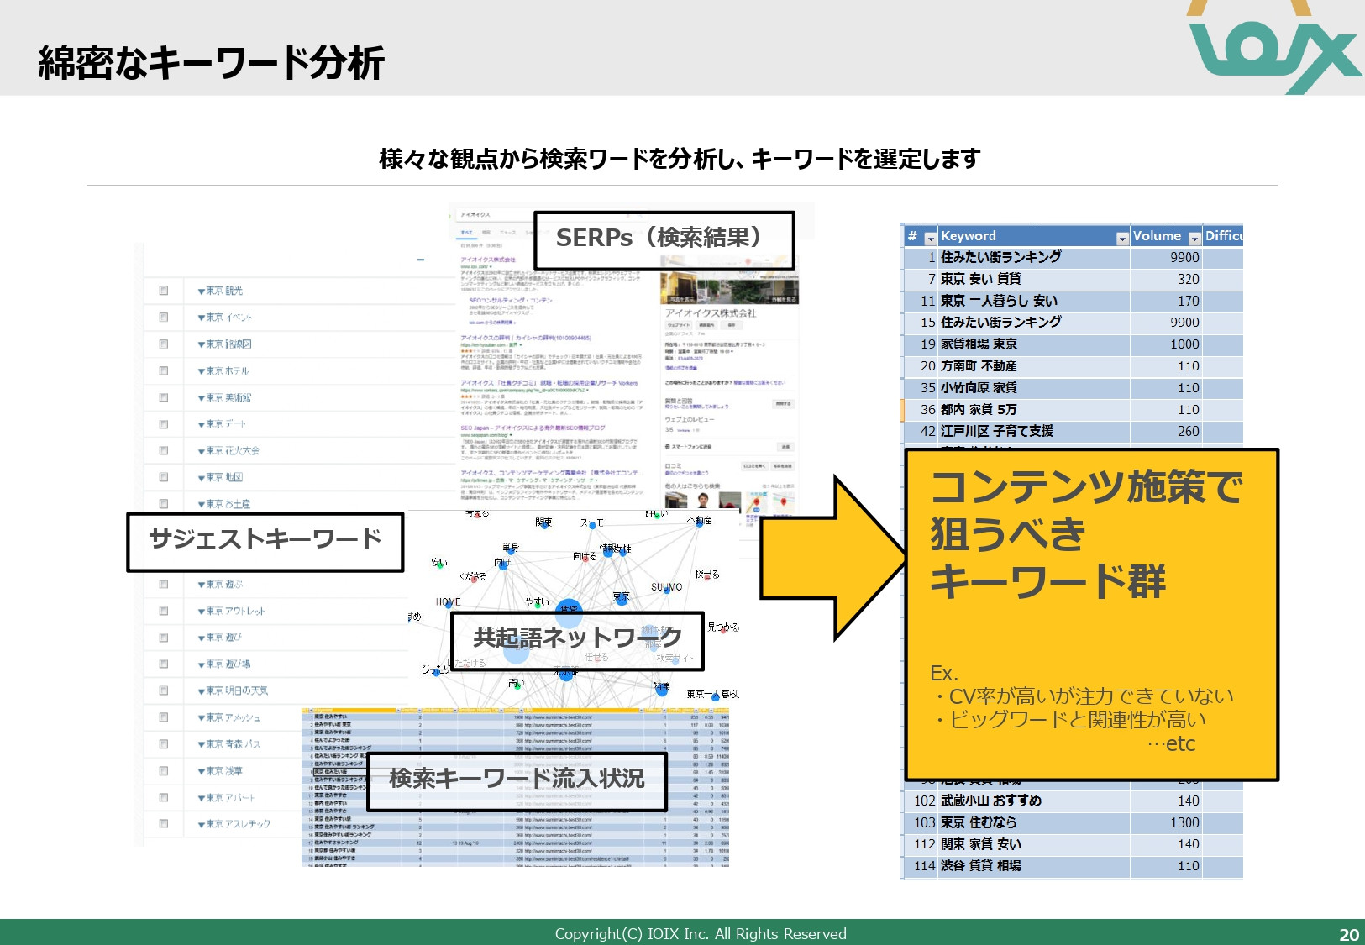Click the 保存 (save) icon in the knowledge panel
The width and height of the screenshot is (1365, 945).
pos(731,325)
